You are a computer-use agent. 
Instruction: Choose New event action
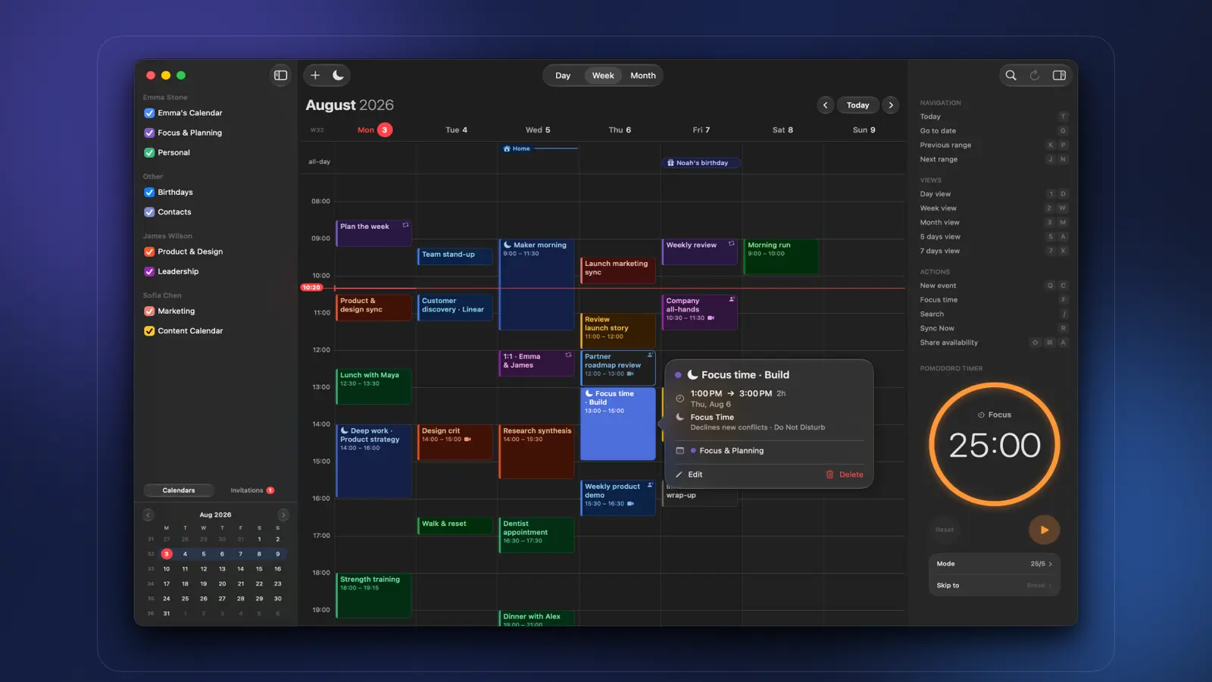click(994, 286)
